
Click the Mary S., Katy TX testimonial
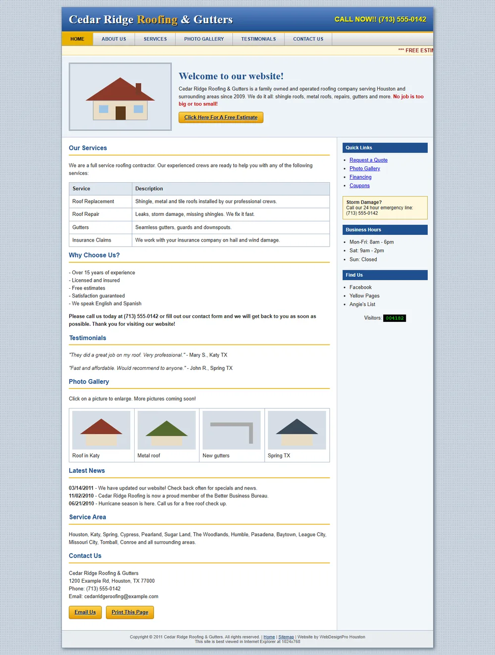[x=148, y=355]
